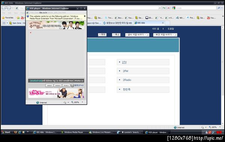This screenshot has width=225, height=142.
Task: Click the Internet zone globe in main status bar
Action: pyautogui.click(x=175, y=127)
